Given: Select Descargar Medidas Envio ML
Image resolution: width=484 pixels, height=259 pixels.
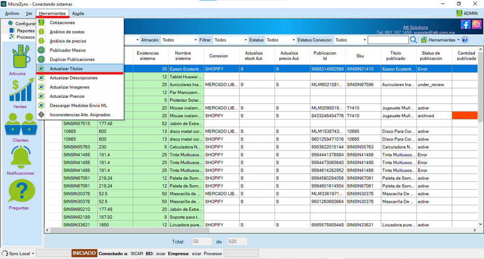Looking at the screenshot, I should pos(79,105).
